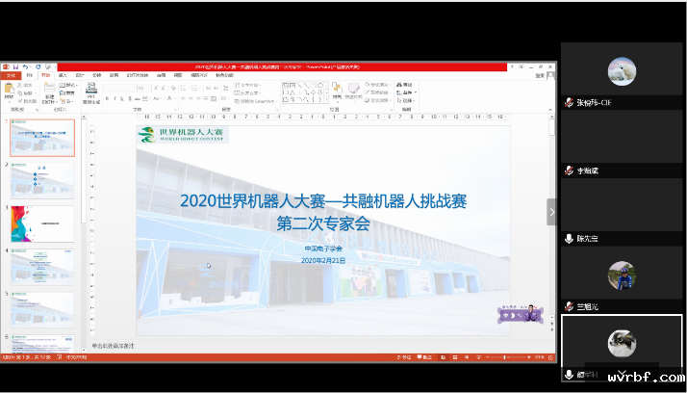The image size is (687, 393).
Task: Expand the participant panel side arrow
Action: click(x=551, y=212)
